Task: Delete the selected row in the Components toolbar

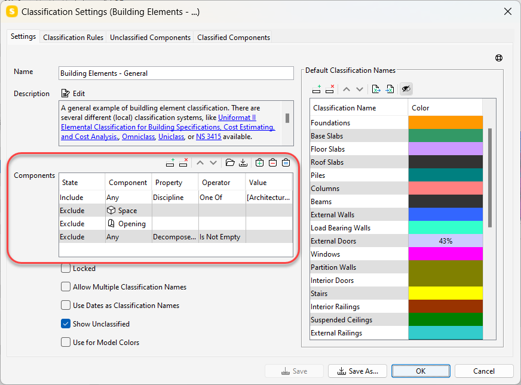Action: coord(183,162)
